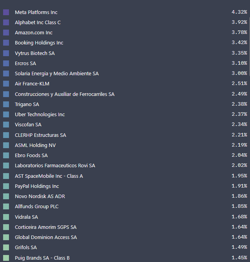
Task: Select the 1.91% percentage for PayPal
Action: pyautogui.click(x=239, y=186)
